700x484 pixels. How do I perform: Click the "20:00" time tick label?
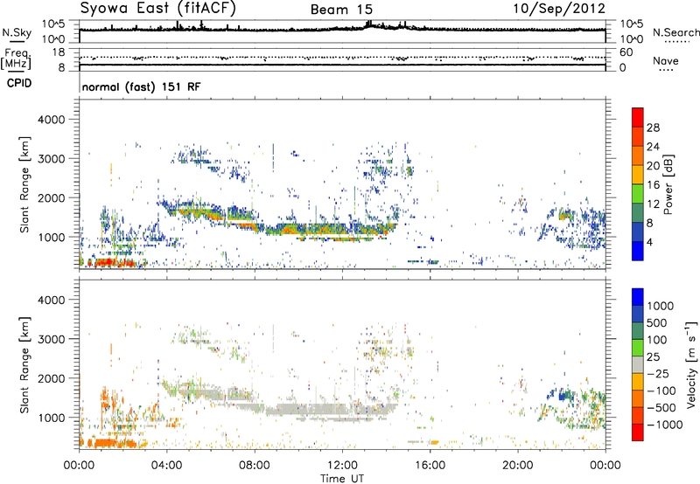coord(517,466)
